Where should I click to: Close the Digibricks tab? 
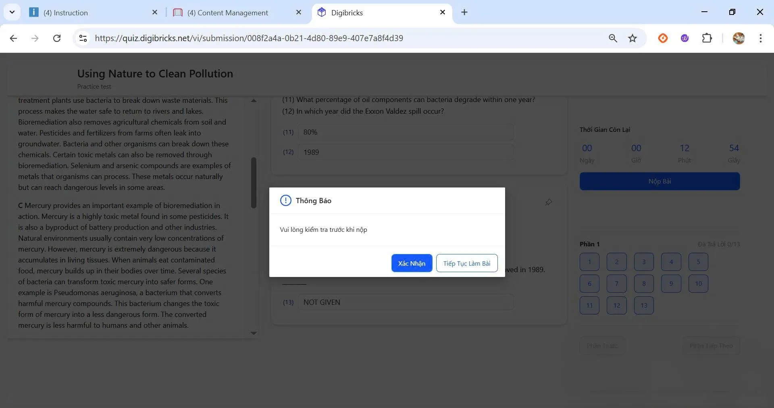click(x=442, y=12)
